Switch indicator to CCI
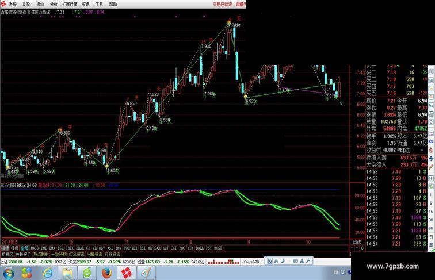 tap(174, 248)
